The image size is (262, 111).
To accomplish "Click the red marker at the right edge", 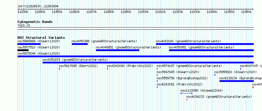I will tap(253, 87).
